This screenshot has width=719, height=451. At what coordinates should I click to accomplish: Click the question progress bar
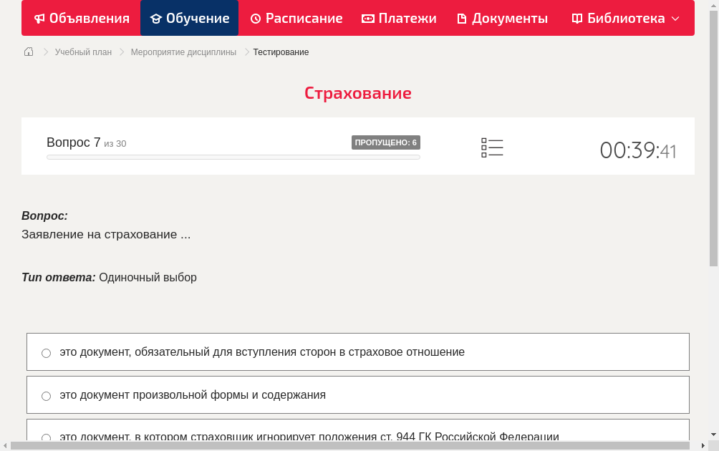pyautogui.click(x=233, y=157)
